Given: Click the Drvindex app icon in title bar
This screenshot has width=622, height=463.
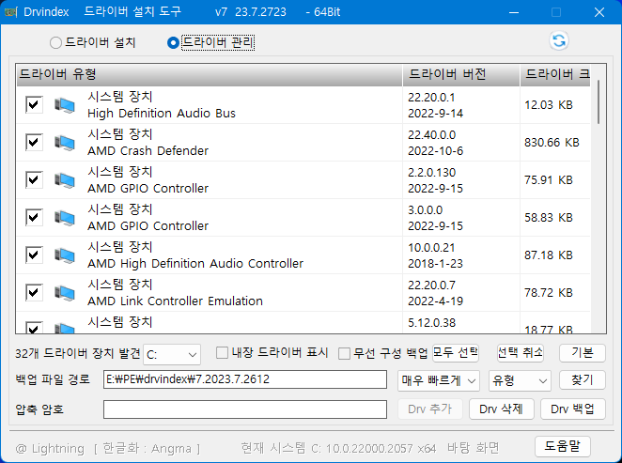Looking at the screenshot, I should click(10, 12).
